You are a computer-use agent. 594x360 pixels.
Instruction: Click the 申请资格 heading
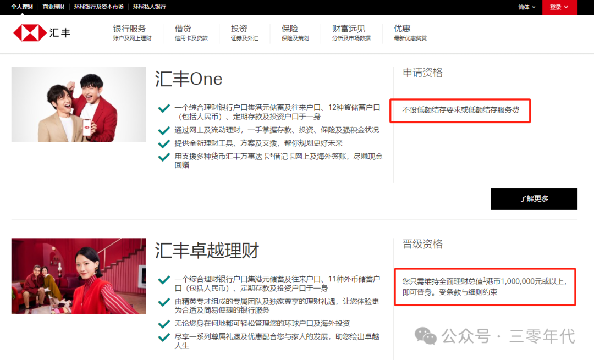coord(422,73)
